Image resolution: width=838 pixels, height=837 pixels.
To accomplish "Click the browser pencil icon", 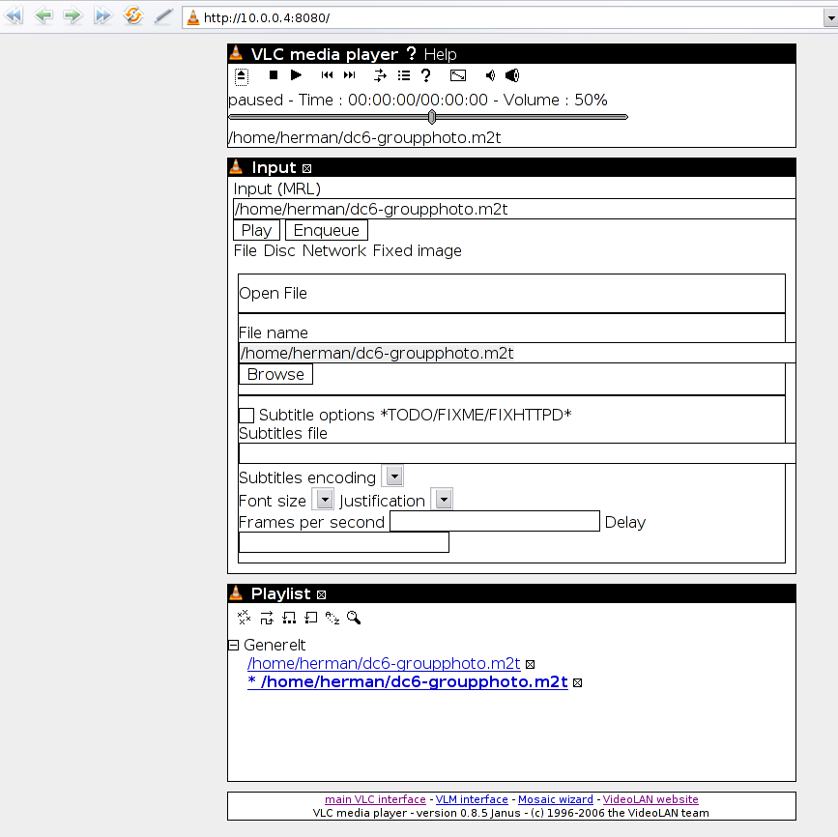I will tap(163, 16).
